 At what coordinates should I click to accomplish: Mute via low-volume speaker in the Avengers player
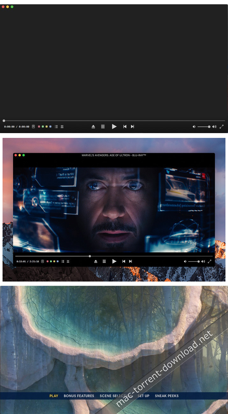[x=185, y=261]
